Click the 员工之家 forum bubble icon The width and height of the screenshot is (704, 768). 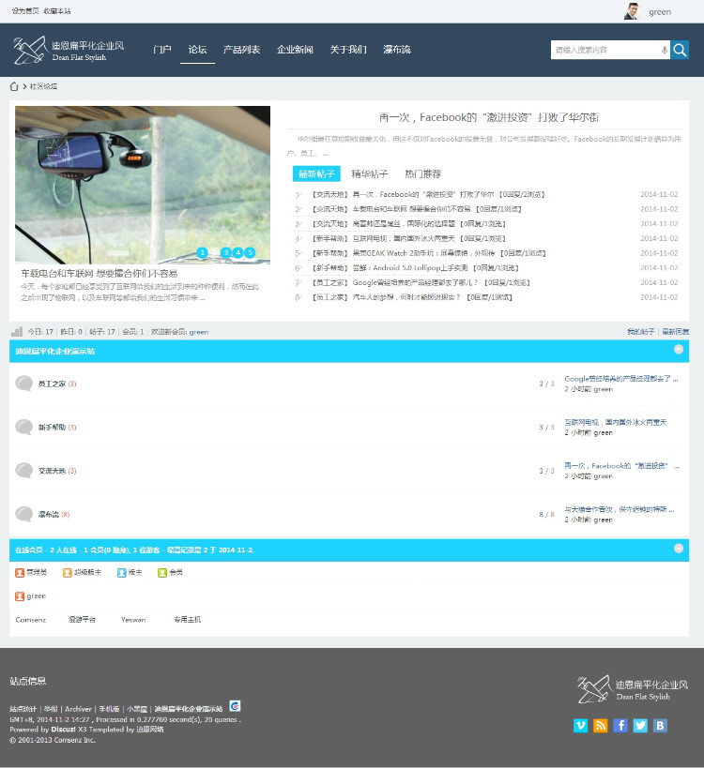pos(24,383)
